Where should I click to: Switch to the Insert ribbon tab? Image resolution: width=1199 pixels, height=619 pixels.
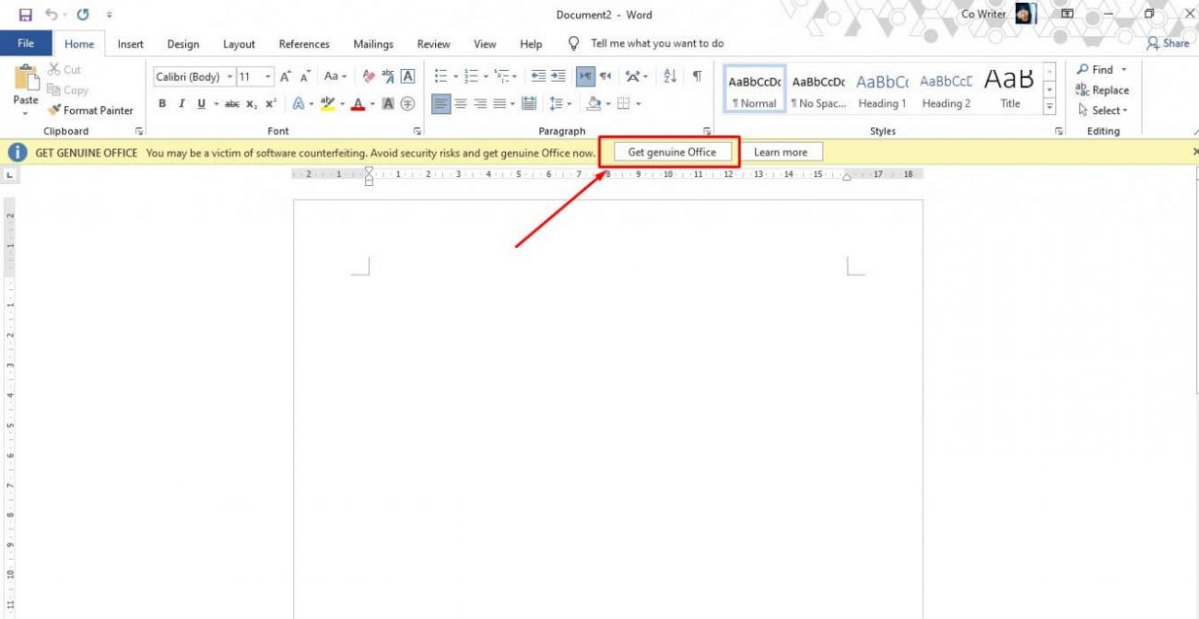[x=130, y=43]
